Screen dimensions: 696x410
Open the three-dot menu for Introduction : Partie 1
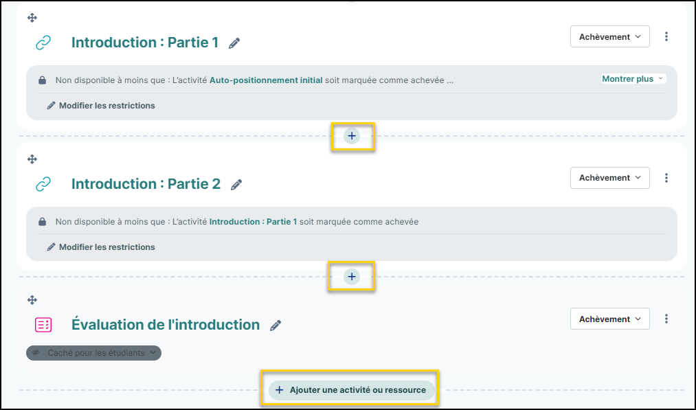tap(666, 36)
